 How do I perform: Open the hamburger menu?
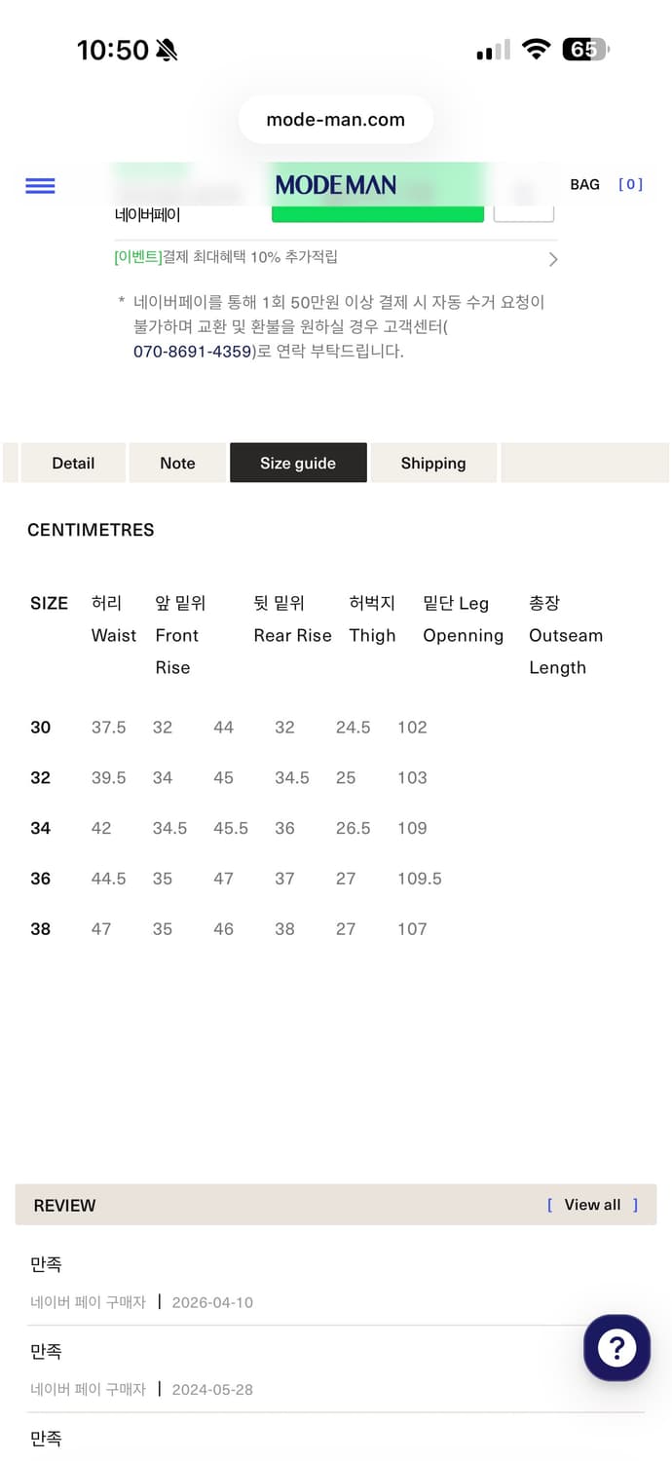click(40, 185)
